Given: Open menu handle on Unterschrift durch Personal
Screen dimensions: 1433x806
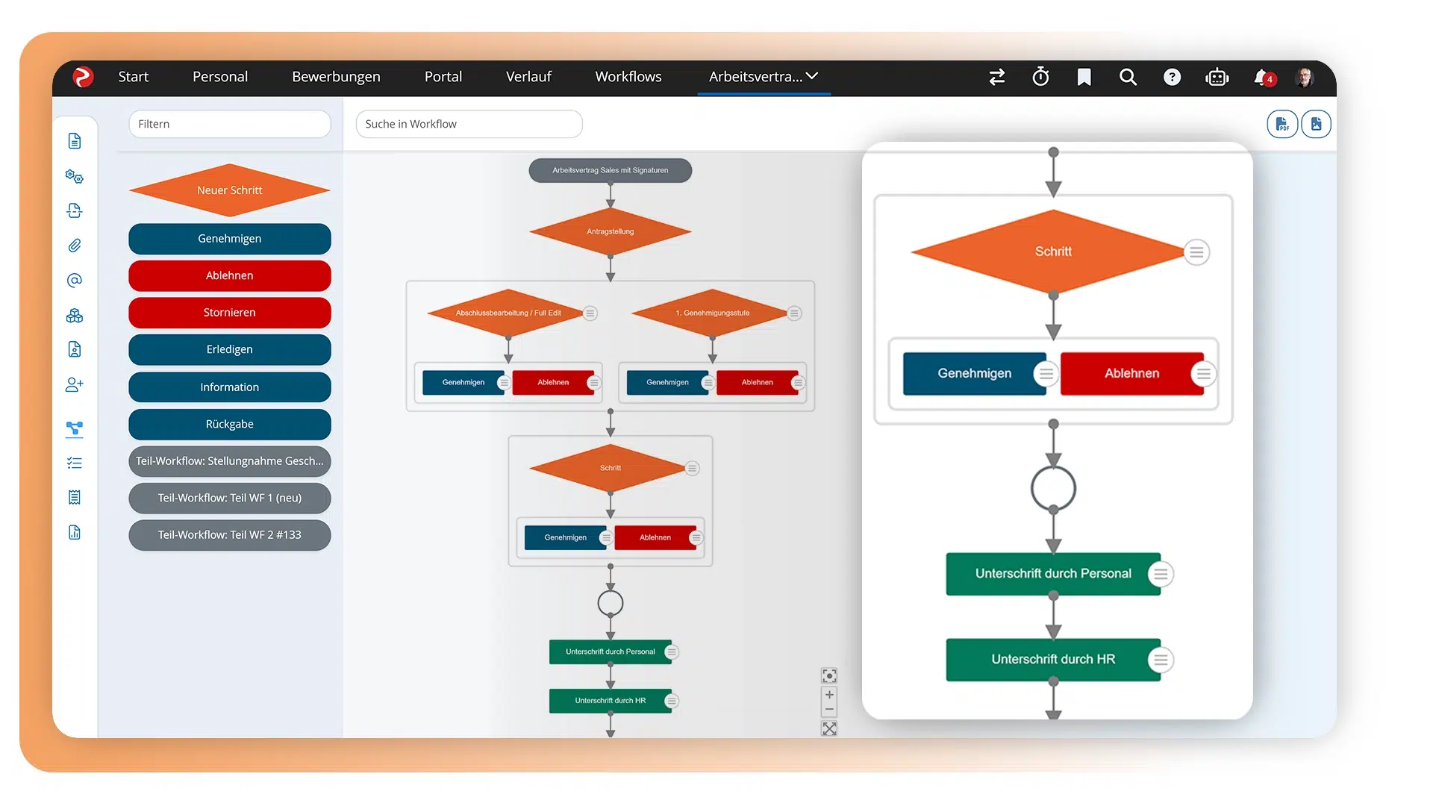Looking at the screenshot, I should point(1160,574).
